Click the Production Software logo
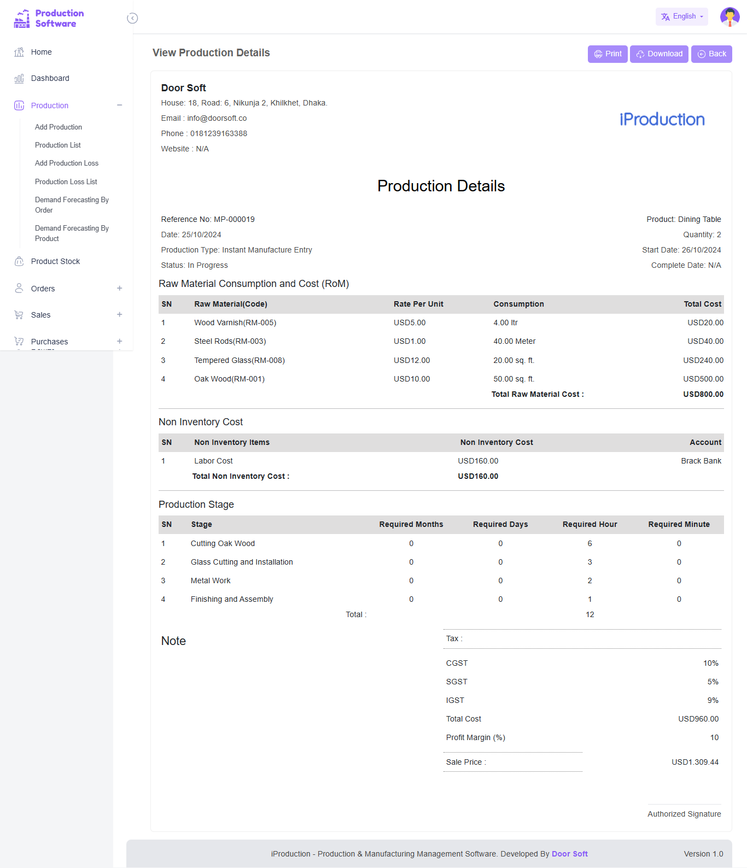The width and height of the screenshot is (747, 868). [49, 19]
